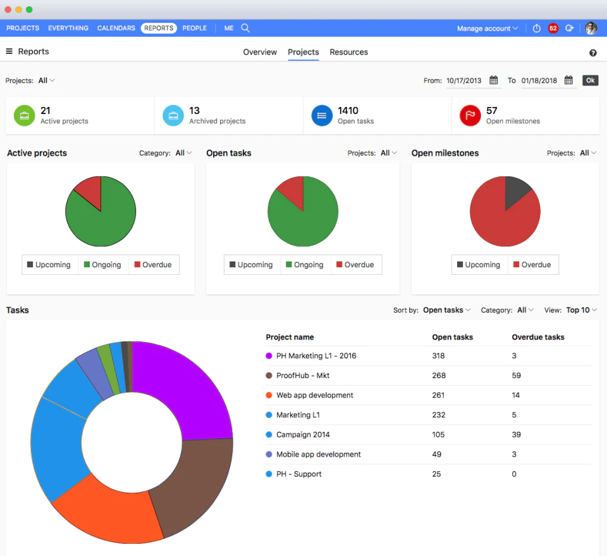Open search using the magnifier icon
The image size is (607, 556).
[x=245, y=28]
